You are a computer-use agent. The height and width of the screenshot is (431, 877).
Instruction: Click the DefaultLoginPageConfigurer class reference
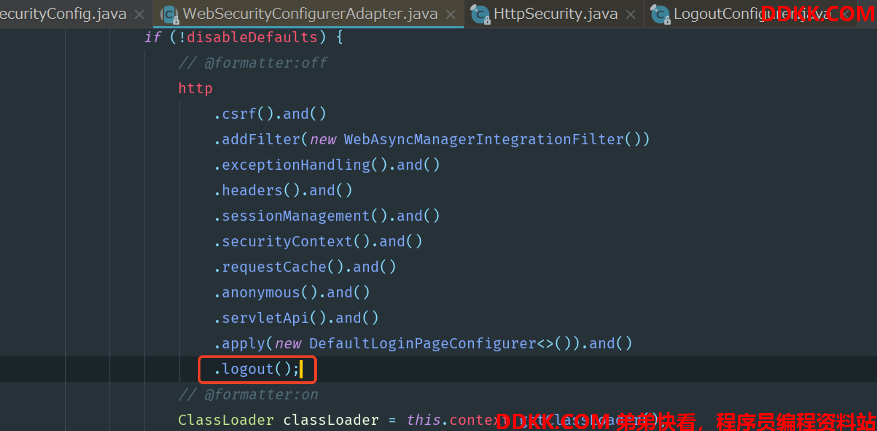point(422,343)
